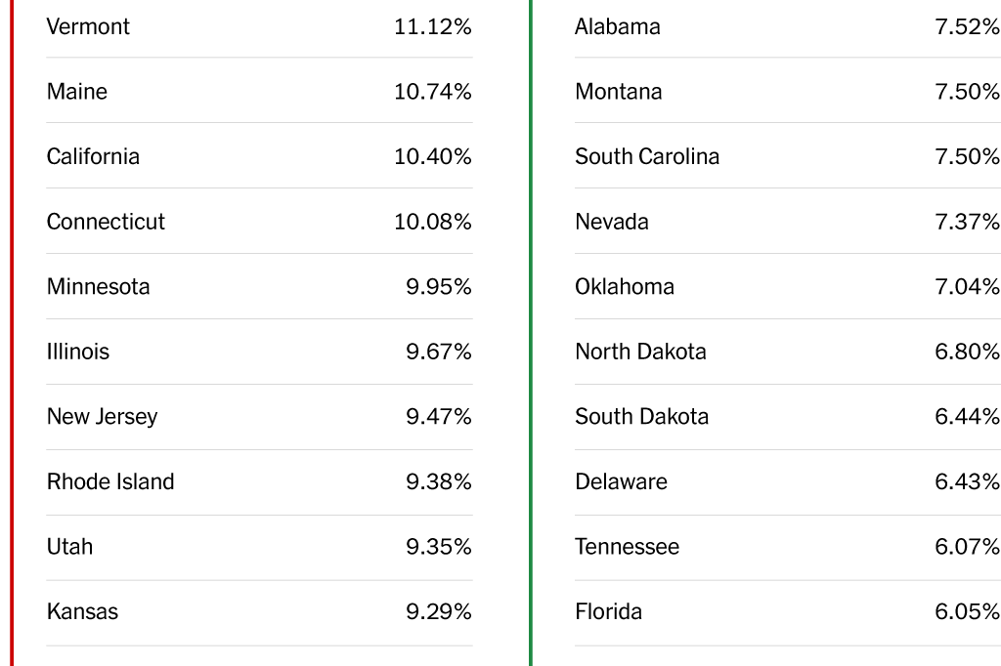
Task: Click the South Dakota entry
Action: (641, 417)
